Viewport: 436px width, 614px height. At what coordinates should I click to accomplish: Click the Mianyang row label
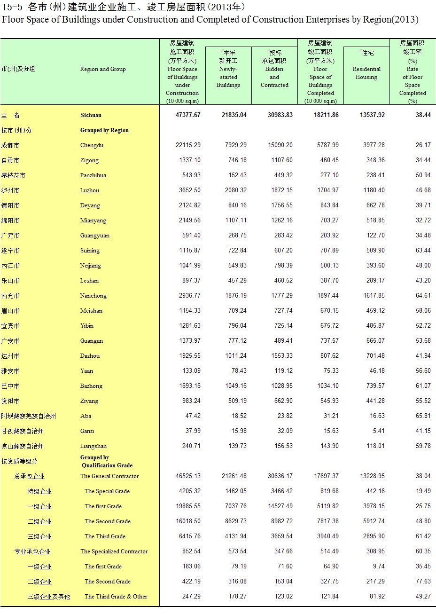click(x=93, y=220)
